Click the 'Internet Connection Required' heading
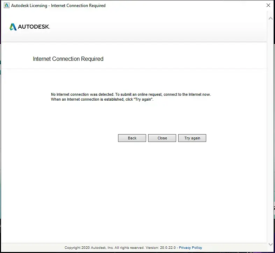 coord(68,59)
